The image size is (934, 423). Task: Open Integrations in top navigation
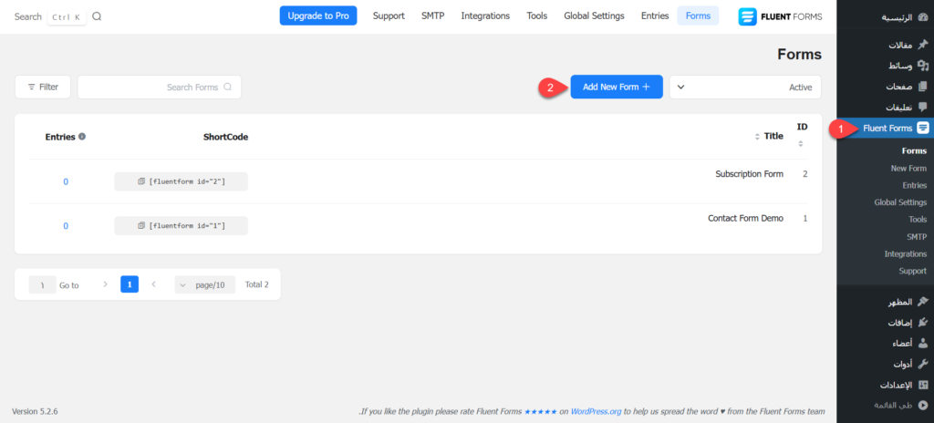point(485,16)
